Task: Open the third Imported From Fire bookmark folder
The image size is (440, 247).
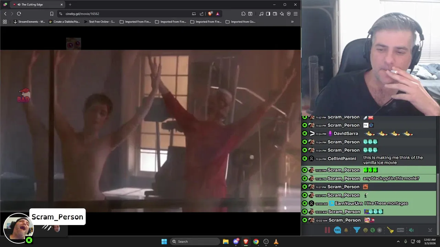Action: [x=206, y=22]
